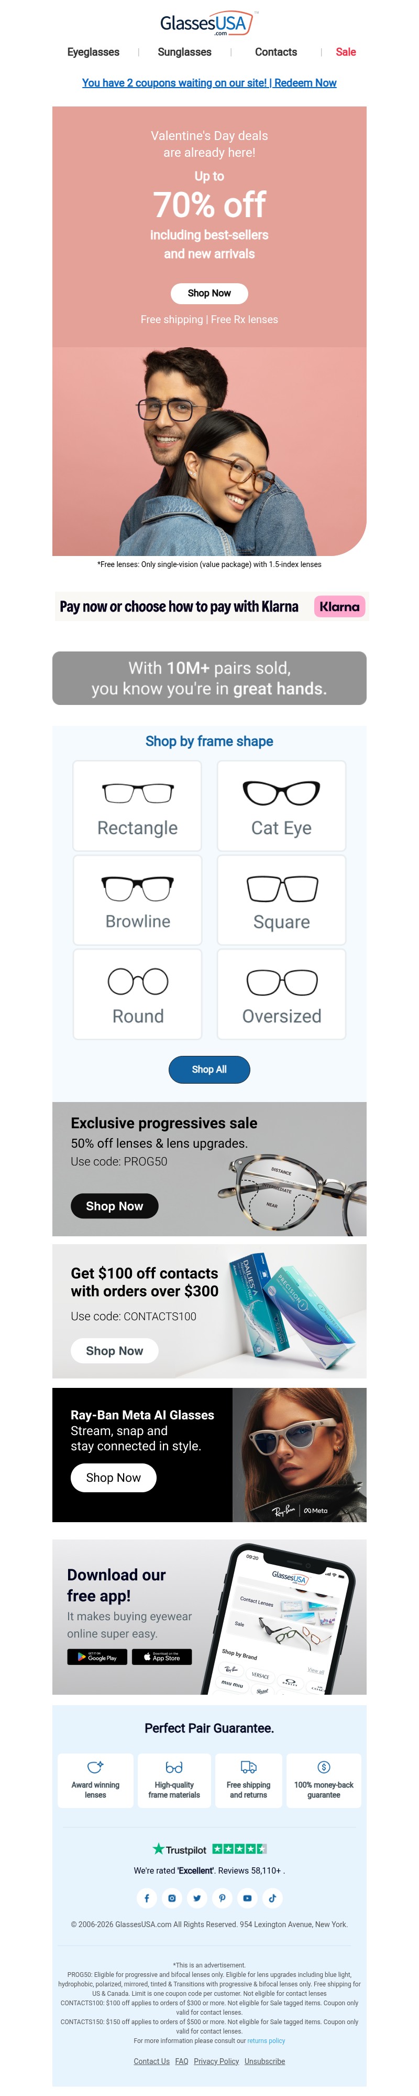
Task: Click the Klarna pink badge
Action: [x=339, y=606]
